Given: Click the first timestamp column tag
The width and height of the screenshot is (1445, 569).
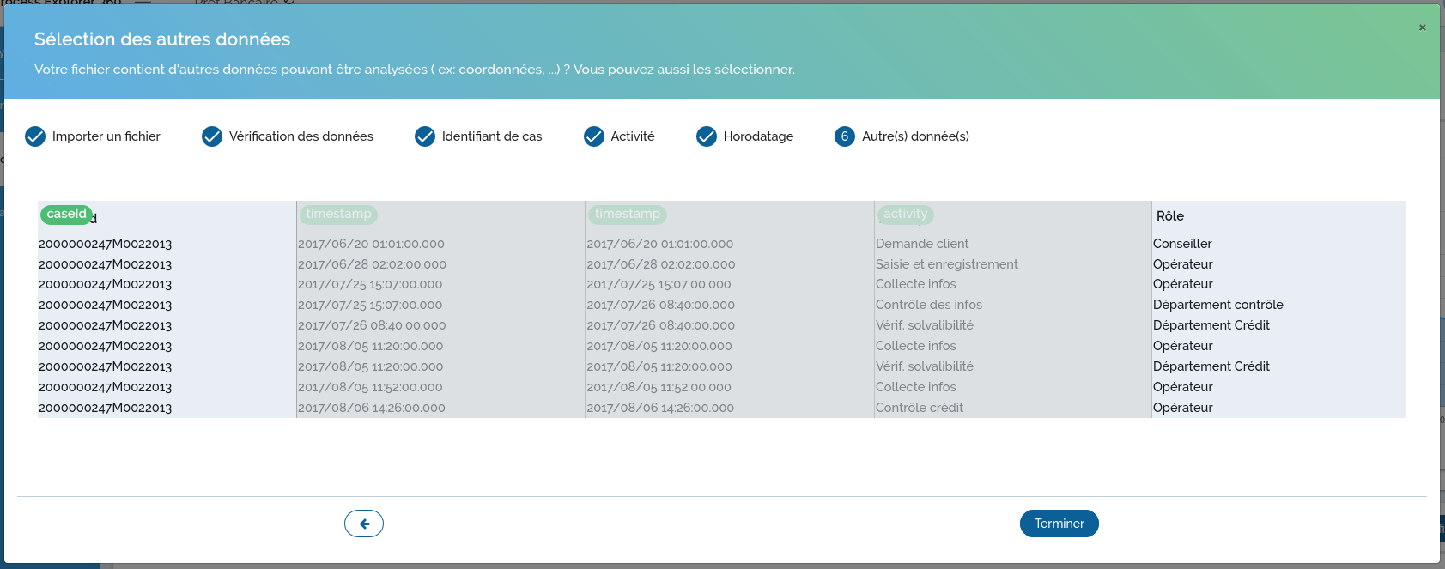Looking at the screenshot, I should pyautogui.click(x=338, y=214).
